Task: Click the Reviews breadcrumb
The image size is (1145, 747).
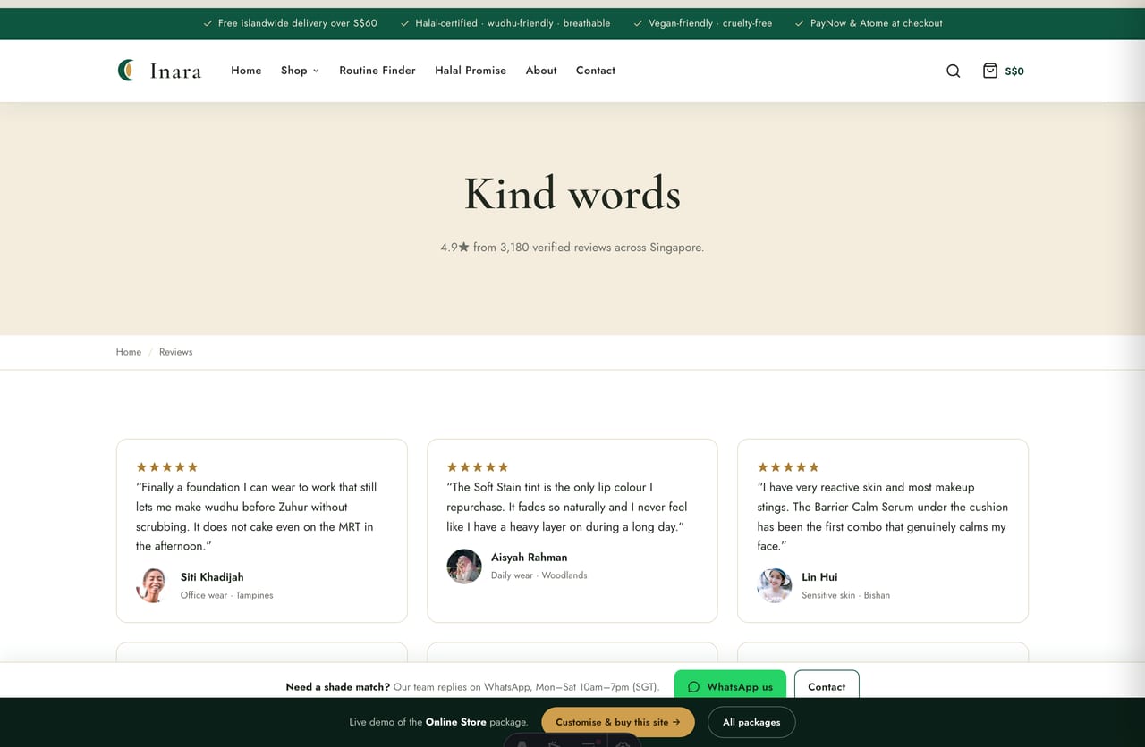Action: pos(175,352)
